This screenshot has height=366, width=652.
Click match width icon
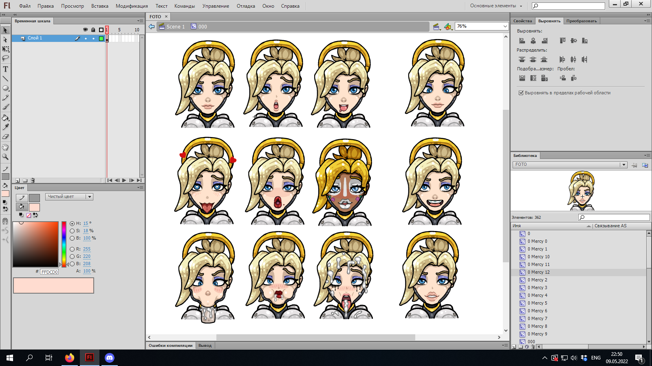(522, 78)
